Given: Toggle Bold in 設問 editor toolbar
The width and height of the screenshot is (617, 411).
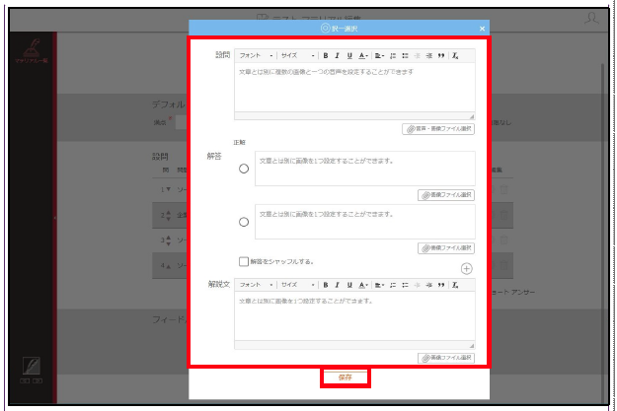Looking at the screenshot, I should (326, 56).
